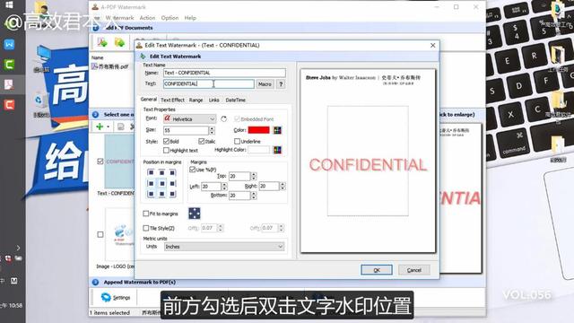
Task: Enable the Highlight text checkbox
Action: (166, 150)
